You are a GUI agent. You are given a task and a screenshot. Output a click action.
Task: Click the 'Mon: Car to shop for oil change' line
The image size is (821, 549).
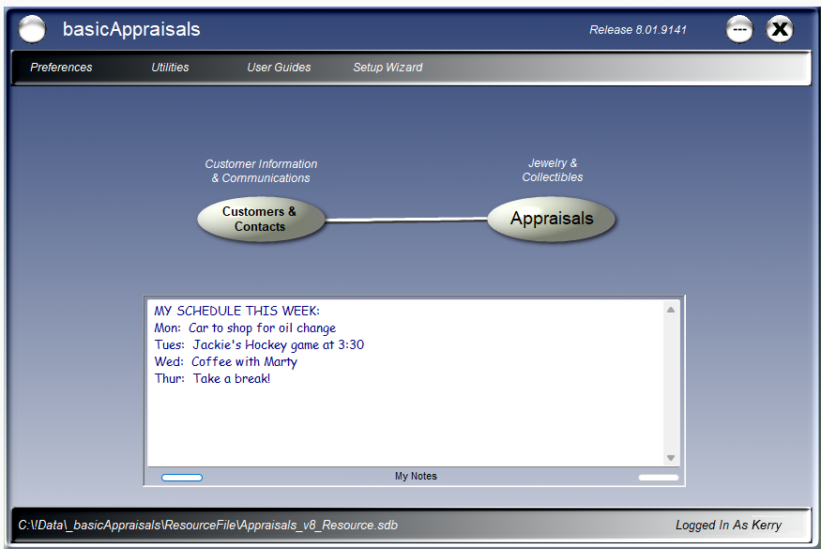coord(245,328)
